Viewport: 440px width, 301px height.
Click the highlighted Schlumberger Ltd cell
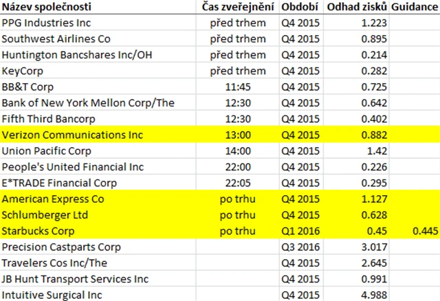42,215
